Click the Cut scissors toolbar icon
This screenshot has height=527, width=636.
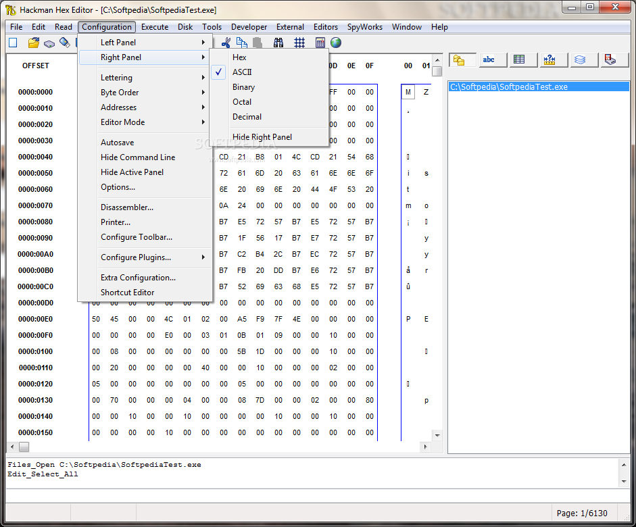pyautogui.click(x=226, y=43)
